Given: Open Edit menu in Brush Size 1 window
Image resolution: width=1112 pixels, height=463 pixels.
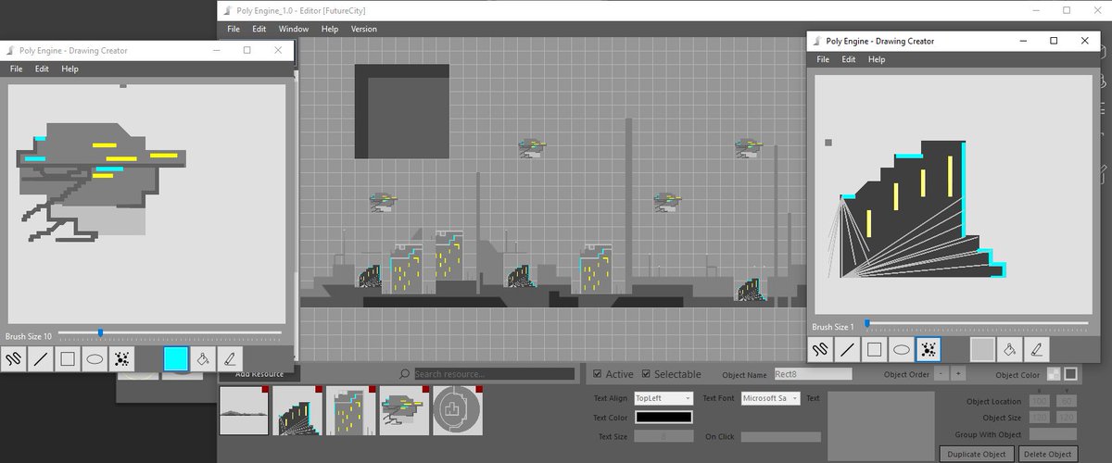Looking at the screenshot, I should (849, 59).
